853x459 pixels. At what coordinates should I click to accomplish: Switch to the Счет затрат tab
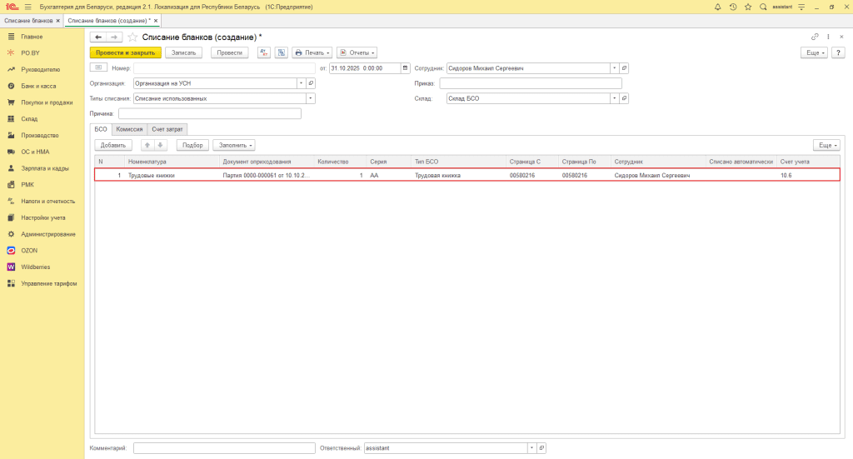[x=167, y=129]
